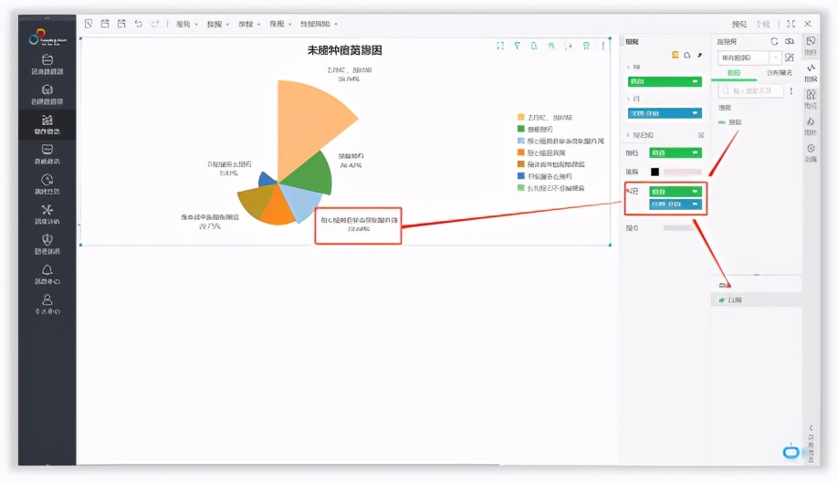Screen dimensions: 838x482
Task: Open the first dropdown menu in top toolbar
Action: tap(186, 24)
